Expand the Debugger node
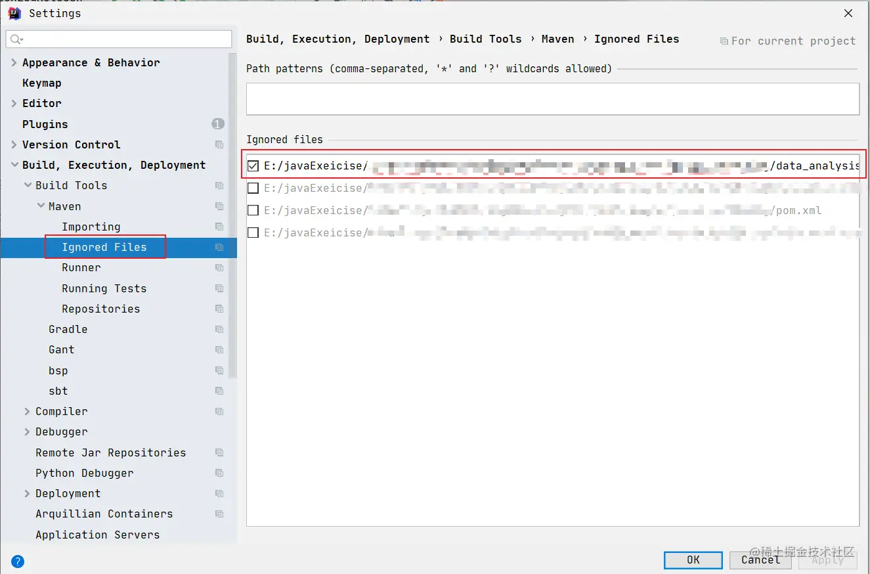 (28, 431)
